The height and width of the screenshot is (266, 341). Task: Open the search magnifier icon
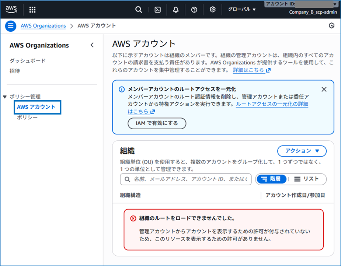[139, 10]
